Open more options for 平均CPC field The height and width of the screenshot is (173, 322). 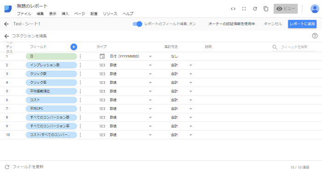80,109
